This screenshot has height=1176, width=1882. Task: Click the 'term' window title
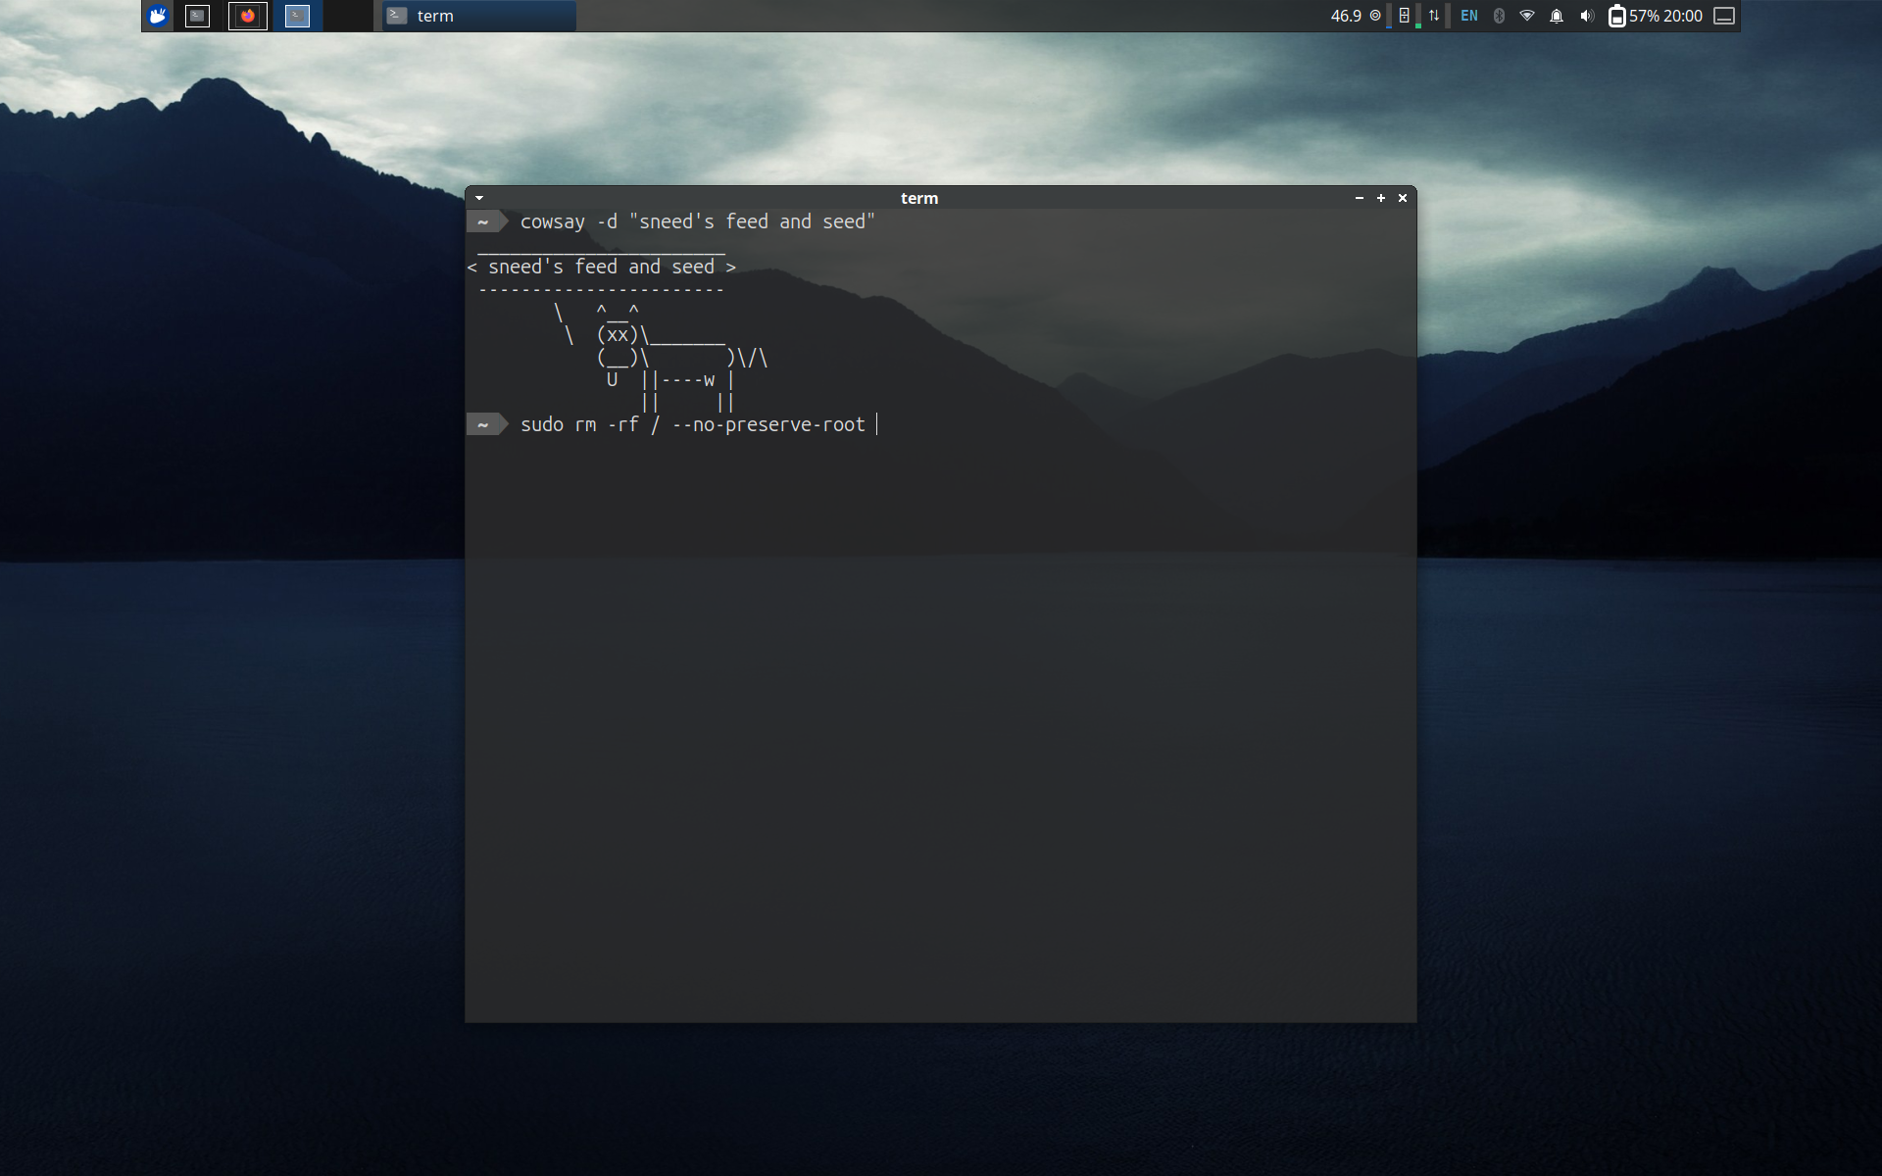click(919, 198)
